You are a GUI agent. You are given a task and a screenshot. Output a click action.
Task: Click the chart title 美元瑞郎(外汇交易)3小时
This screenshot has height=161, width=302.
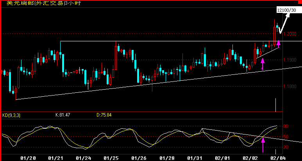44,3
